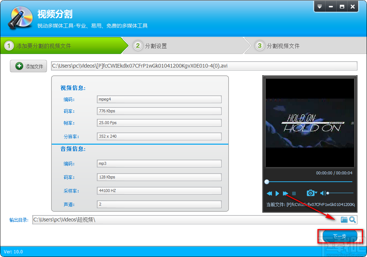Click the disc and flashlight app logo
This screenshot has width=367, height=257.
[x=20, y=18]
